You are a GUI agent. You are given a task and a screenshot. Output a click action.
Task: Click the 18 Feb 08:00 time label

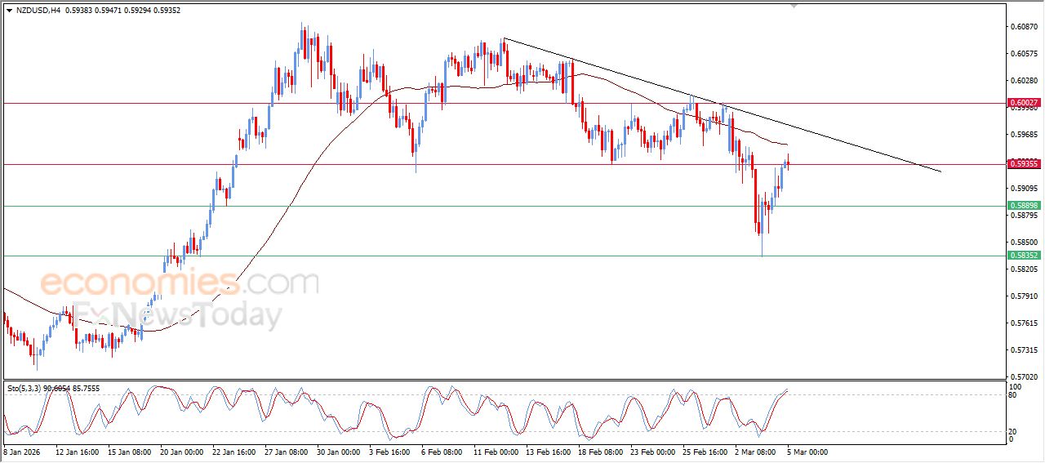(599, 451)
